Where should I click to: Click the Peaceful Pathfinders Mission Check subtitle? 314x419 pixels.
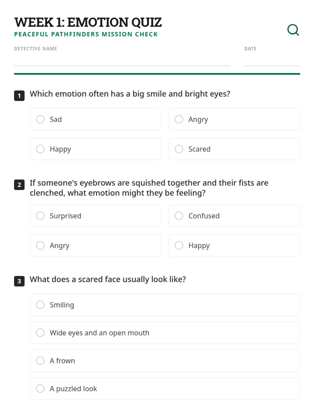click(86, 34)
